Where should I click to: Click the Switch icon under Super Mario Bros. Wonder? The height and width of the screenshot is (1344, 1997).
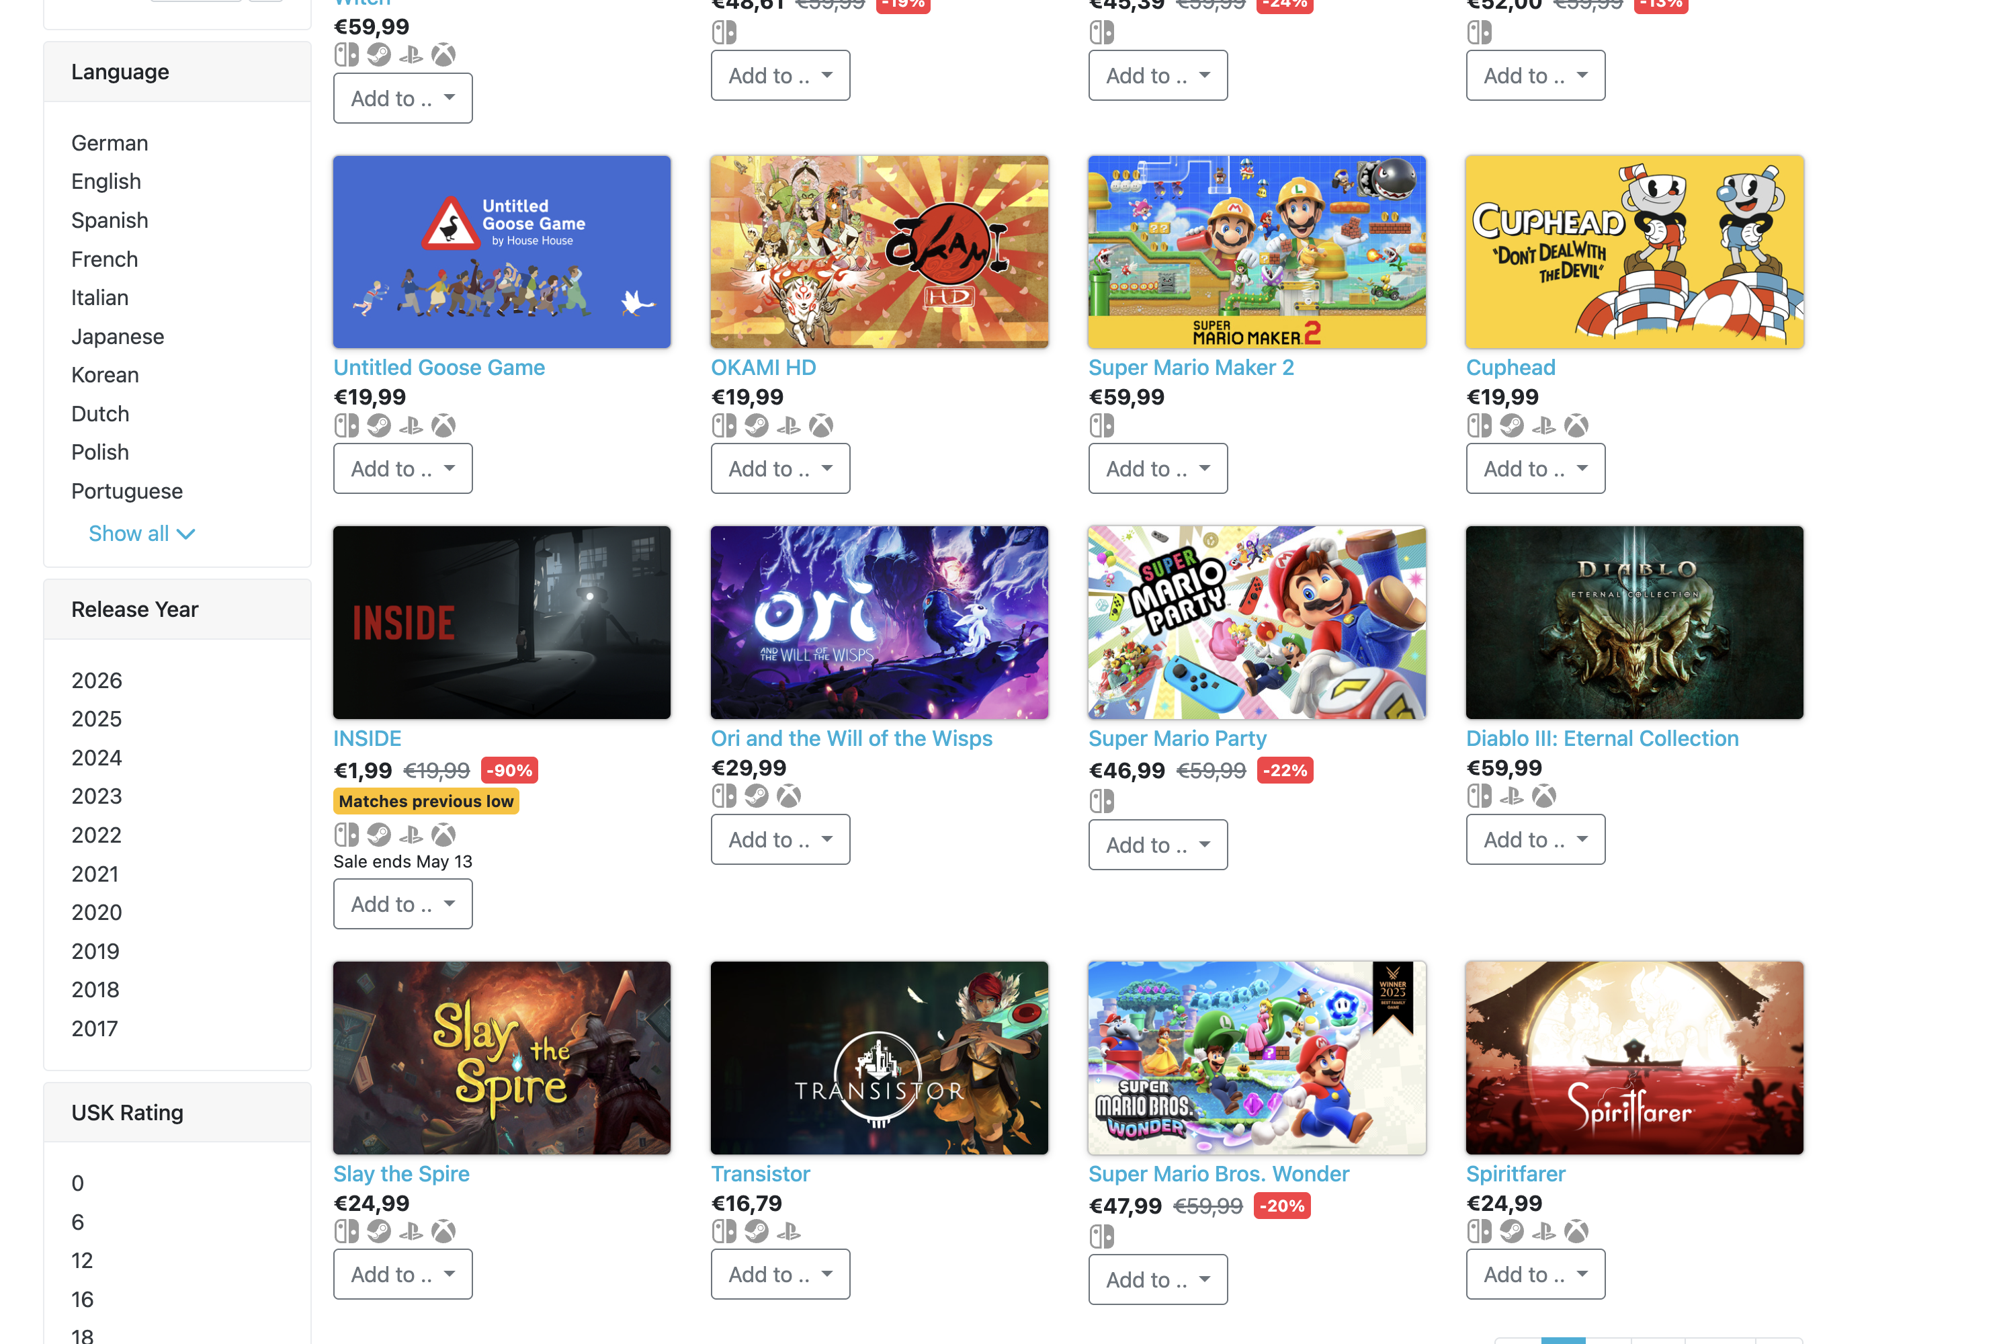(1101, 1237)
